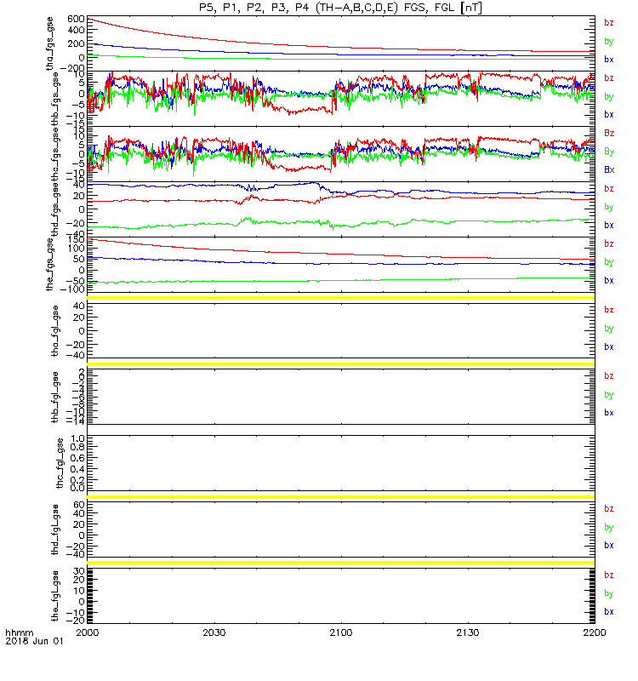
Task: Click the blue bx legend of the_fgs_gse panel
Action: (x=609, y=281)
